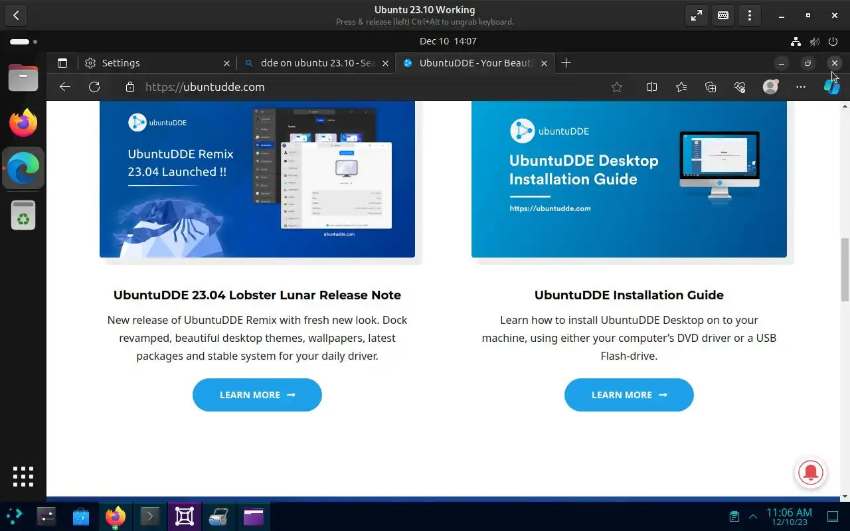Screen dimensions: 850x531
Task: Go back in the VM viewer header
Action: [16, 15]
